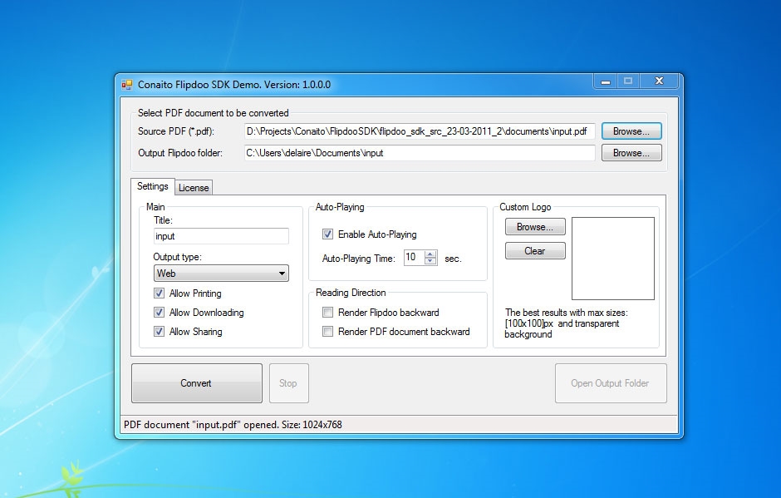Switch to the Settings tab
The width and height of the screenshot is (781, 498).
coord(152,186)
